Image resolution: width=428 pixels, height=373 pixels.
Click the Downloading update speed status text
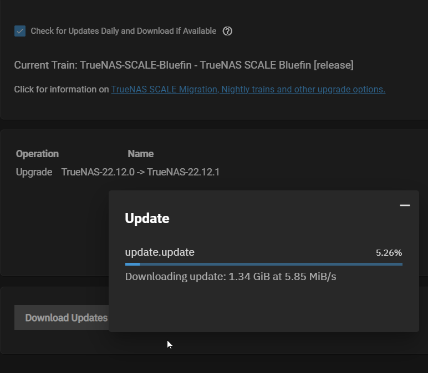click(231, 277)
